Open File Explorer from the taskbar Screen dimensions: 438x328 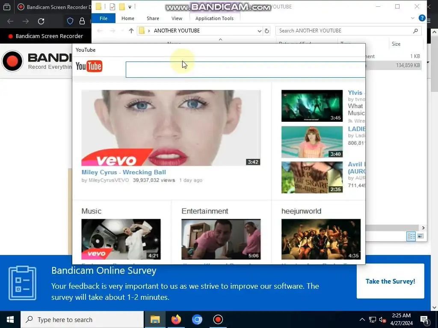tap(155, 319)
